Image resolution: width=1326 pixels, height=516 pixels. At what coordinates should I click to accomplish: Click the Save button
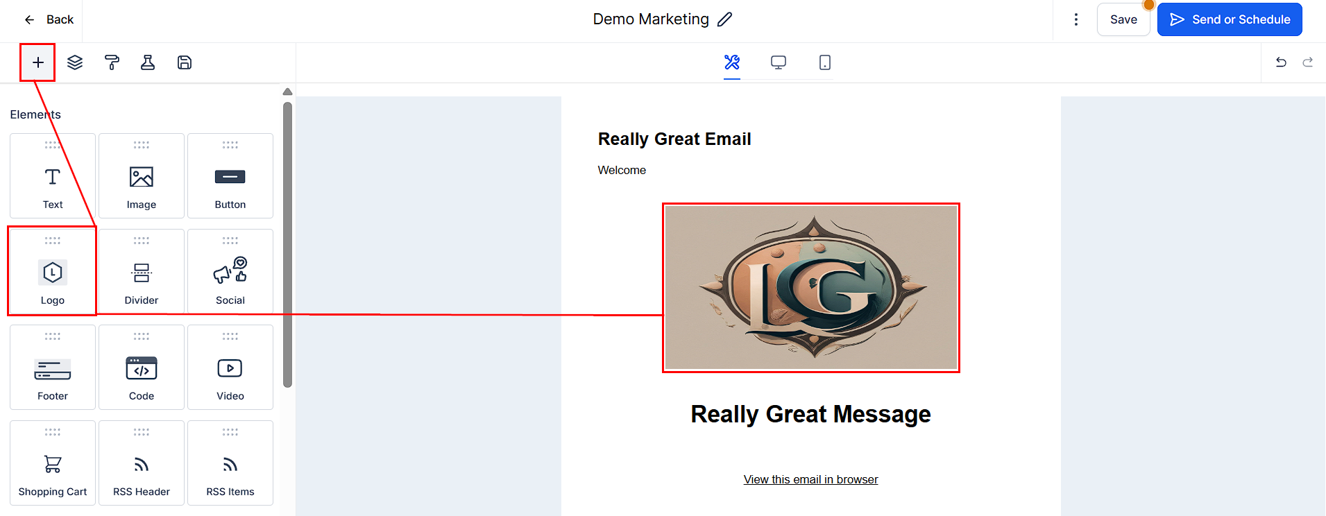[1123, 19]
